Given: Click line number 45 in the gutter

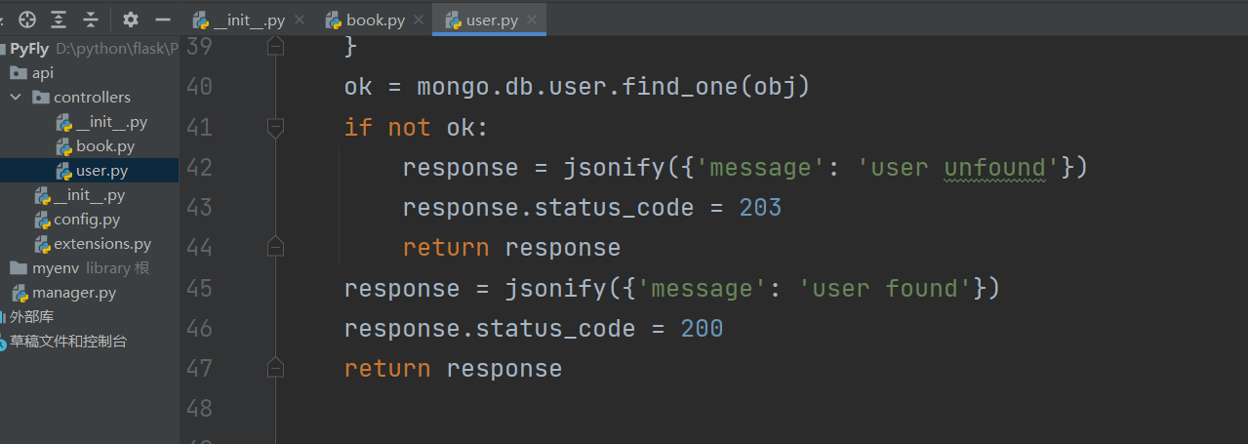Looking at the screenshot, I should pos(198,289).
